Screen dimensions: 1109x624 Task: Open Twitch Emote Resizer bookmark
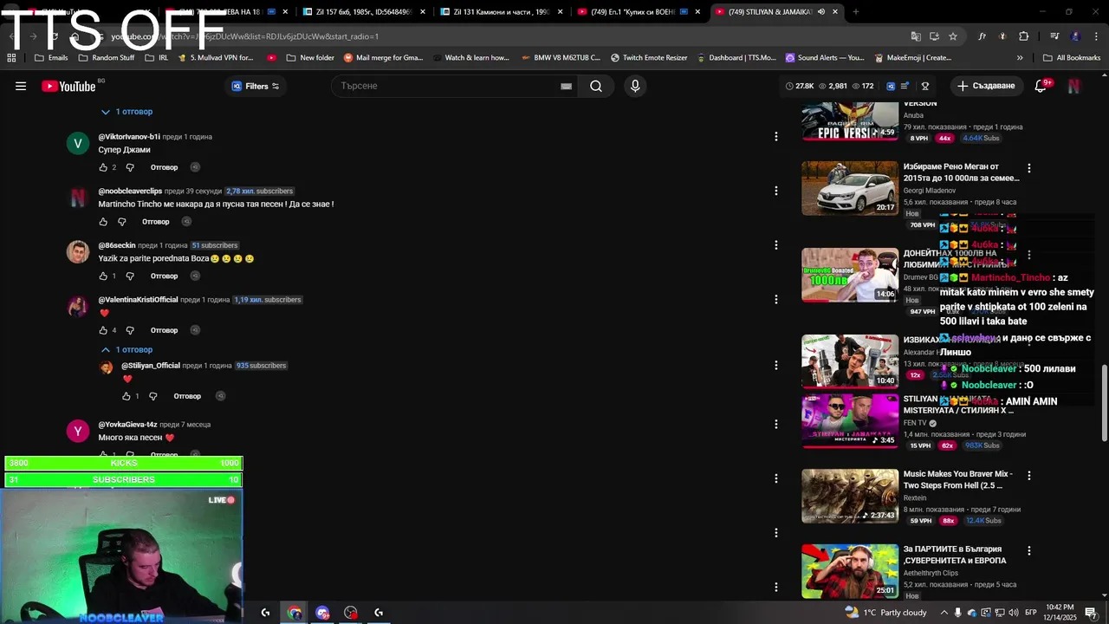(x=649, y=58)
